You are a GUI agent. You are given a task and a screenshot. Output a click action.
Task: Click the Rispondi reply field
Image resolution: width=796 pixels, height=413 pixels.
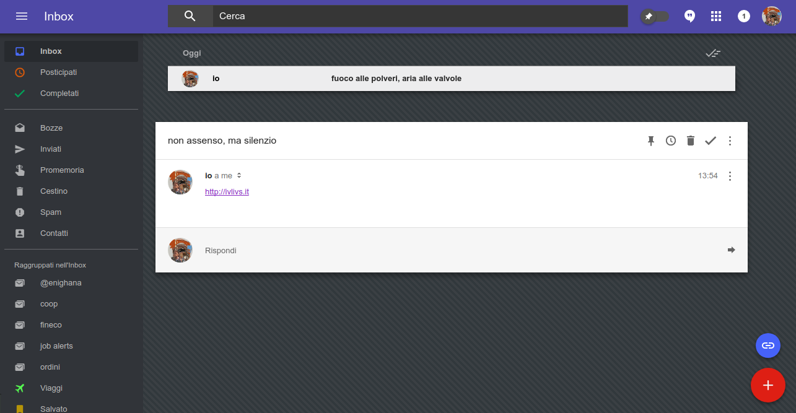[x=451, y=250]
